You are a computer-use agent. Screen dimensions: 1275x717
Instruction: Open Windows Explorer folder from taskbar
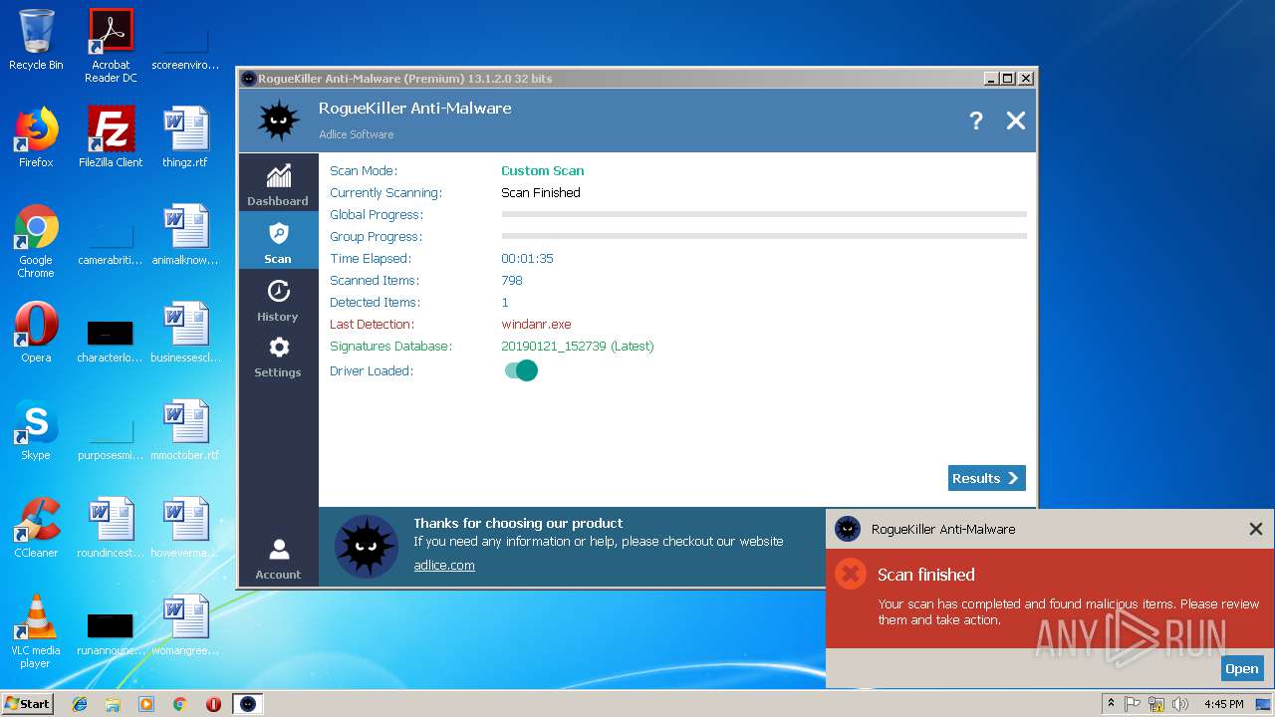pos(113,704)
